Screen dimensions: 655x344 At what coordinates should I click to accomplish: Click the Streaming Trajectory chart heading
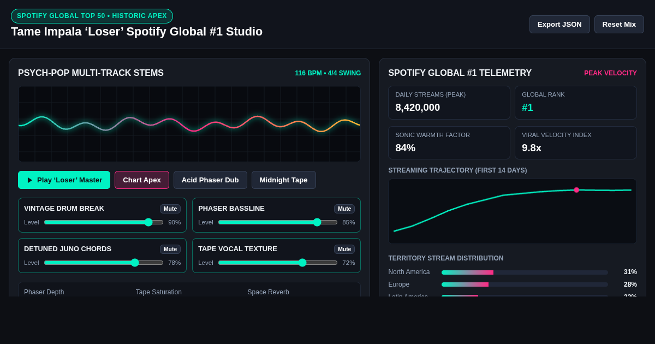coord(457,170)
